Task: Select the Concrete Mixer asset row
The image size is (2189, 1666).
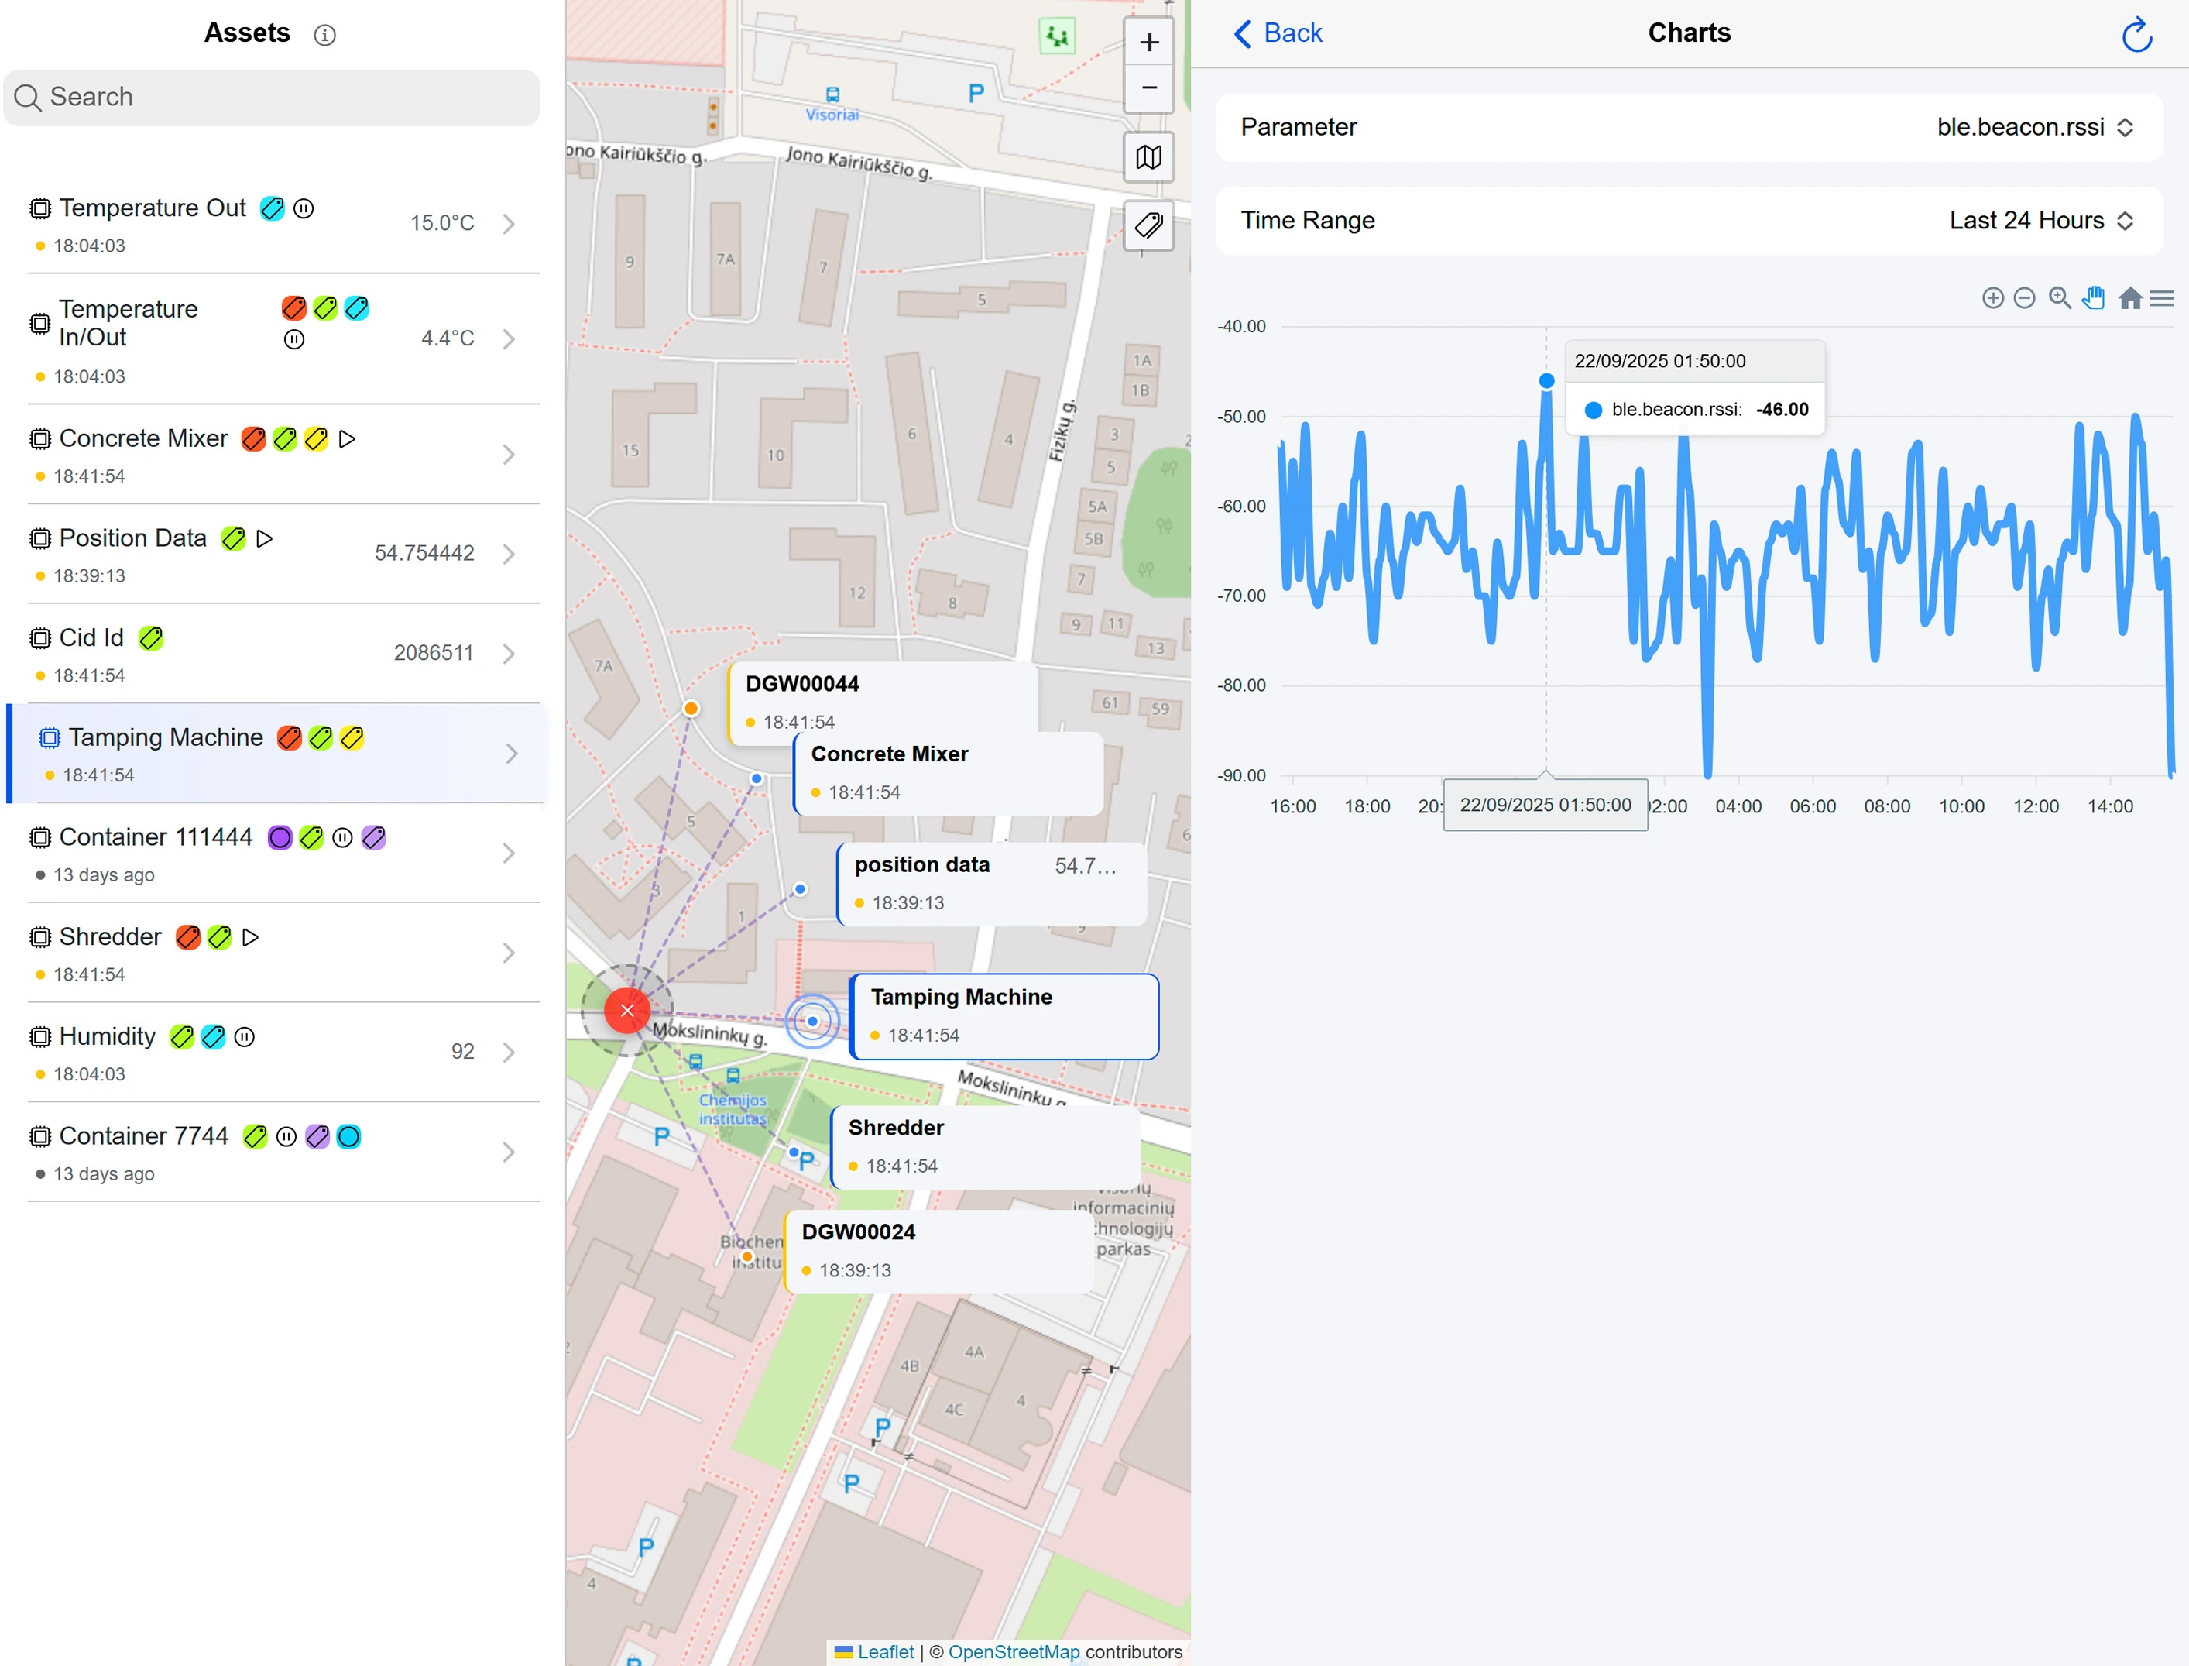Action: click(144, 439)
